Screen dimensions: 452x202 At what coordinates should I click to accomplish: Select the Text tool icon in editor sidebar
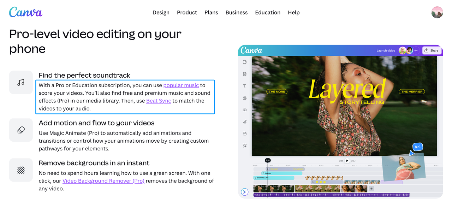[x=245, y=86]
